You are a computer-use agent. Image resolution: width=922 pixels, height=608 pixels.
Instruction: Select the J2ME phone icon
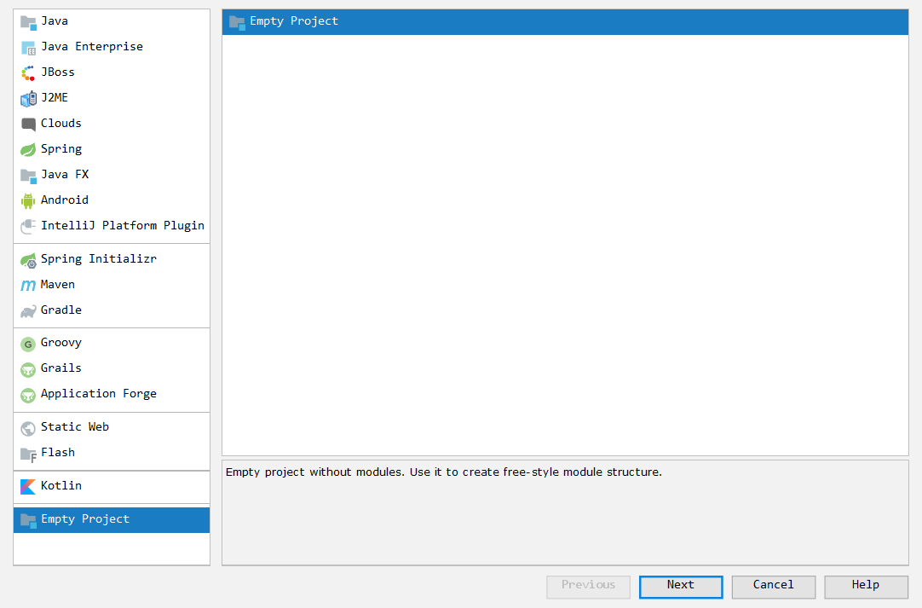coord(28,98)
